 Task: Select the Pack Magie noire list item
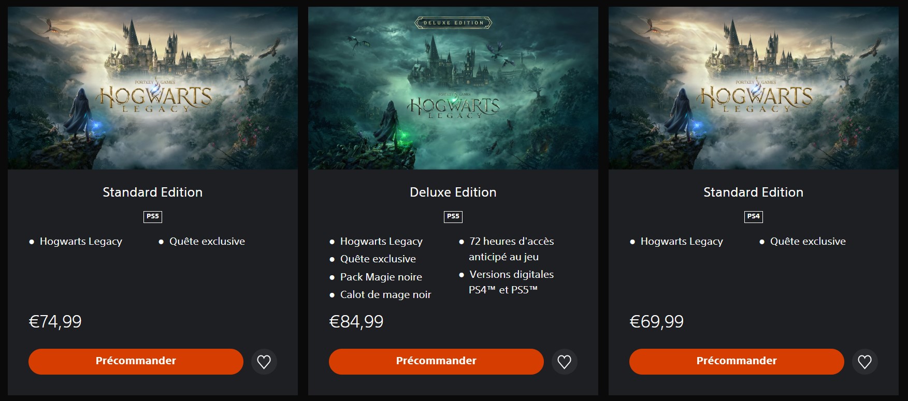click(x=381, y=277)
